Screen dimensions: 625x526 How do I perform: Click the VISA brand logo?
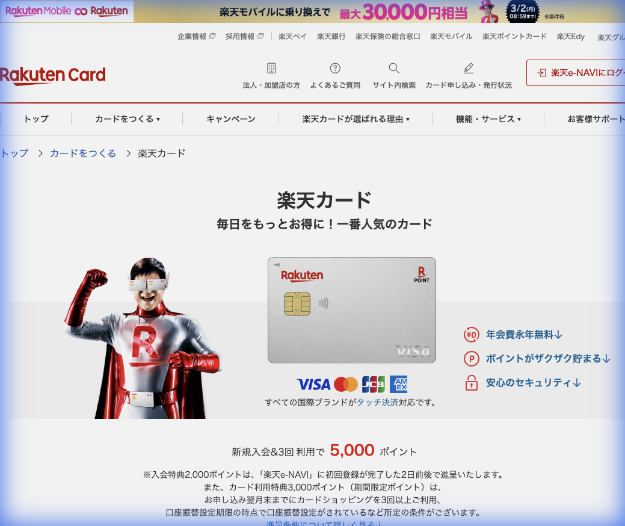pos(313,385)
